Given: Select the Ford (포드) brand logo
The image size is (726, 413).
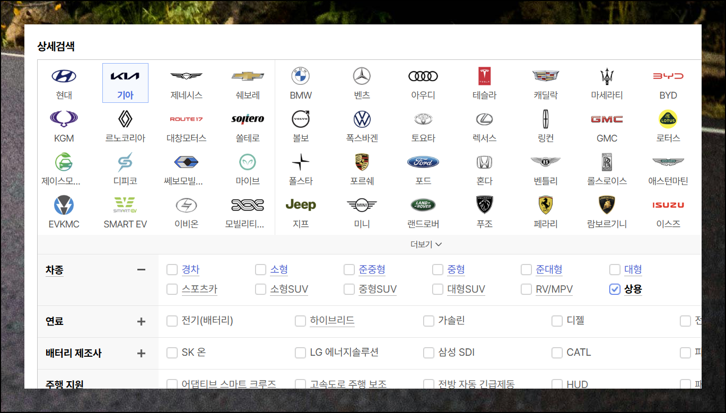Looking at the screenshot, I should click(x=423, y=162).
